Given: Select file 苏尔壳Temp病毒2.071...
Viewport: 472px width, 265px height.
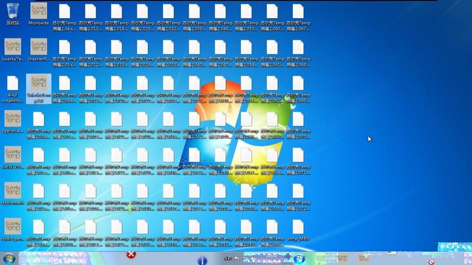Looking at the screenshot, I should click(x=298, y=161).
